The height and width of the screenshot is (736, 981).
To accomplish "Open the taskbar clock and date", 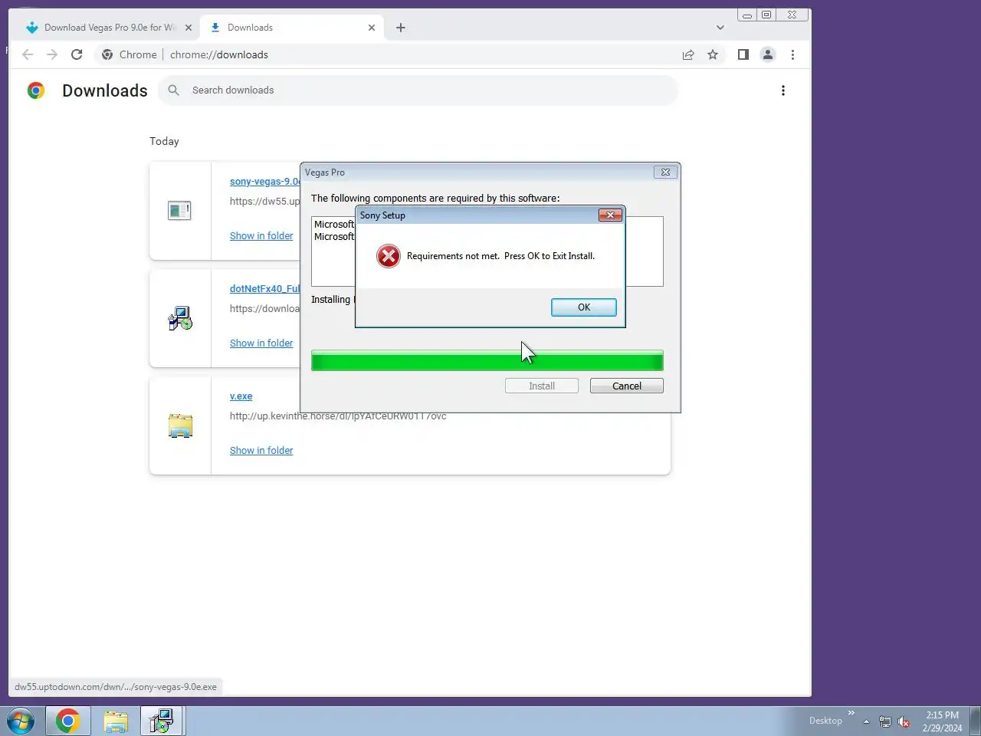I will [942, 721].
